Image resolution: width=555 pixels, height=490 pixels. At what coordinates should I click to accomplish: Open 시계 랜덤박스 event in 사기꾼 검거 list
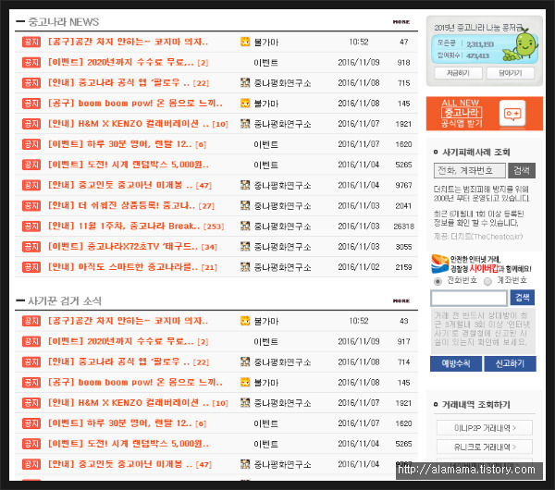click(x=129, y=444)
